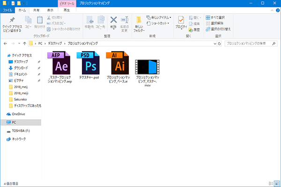Select OneDrive in the navigation pane

[15, 114]
